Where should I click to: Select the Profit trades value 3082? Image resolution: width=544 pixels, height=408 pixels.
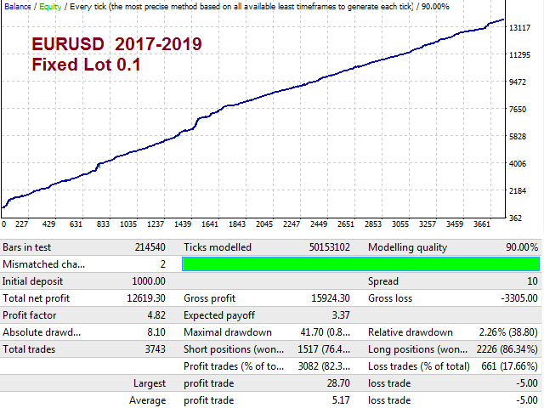tap(324, 366)
